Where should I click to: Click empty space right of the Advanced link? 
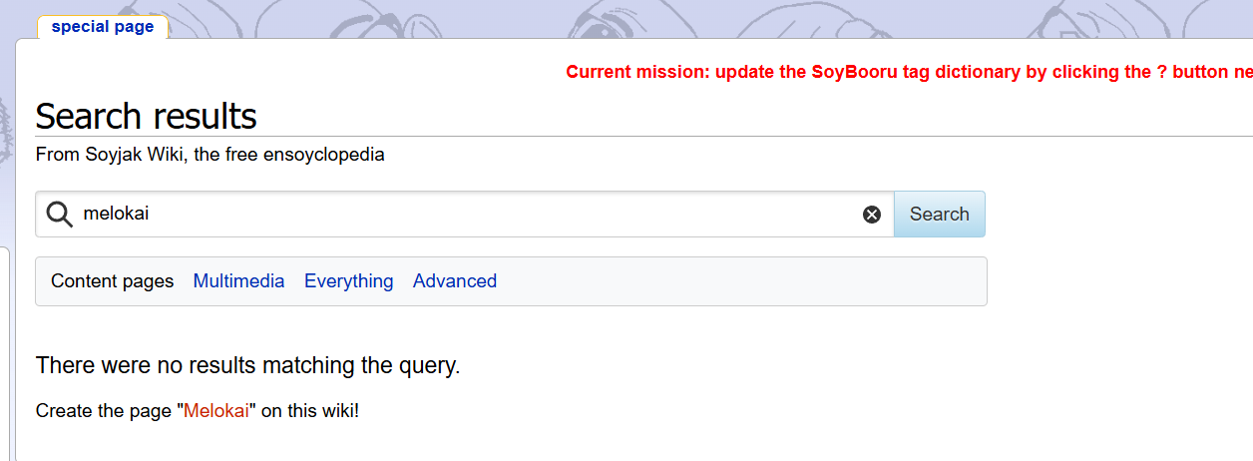[x=738, y=281]
